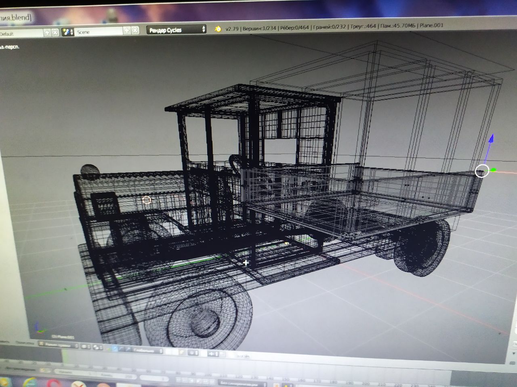Delete the Default screen layout
Viewport: 517px width, 387px height.
tap(55, 32)
